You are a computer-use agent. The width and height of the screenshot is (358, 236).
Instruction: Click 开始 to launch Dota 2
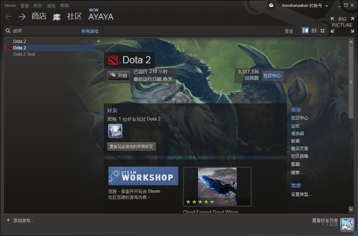coord(118,76)
